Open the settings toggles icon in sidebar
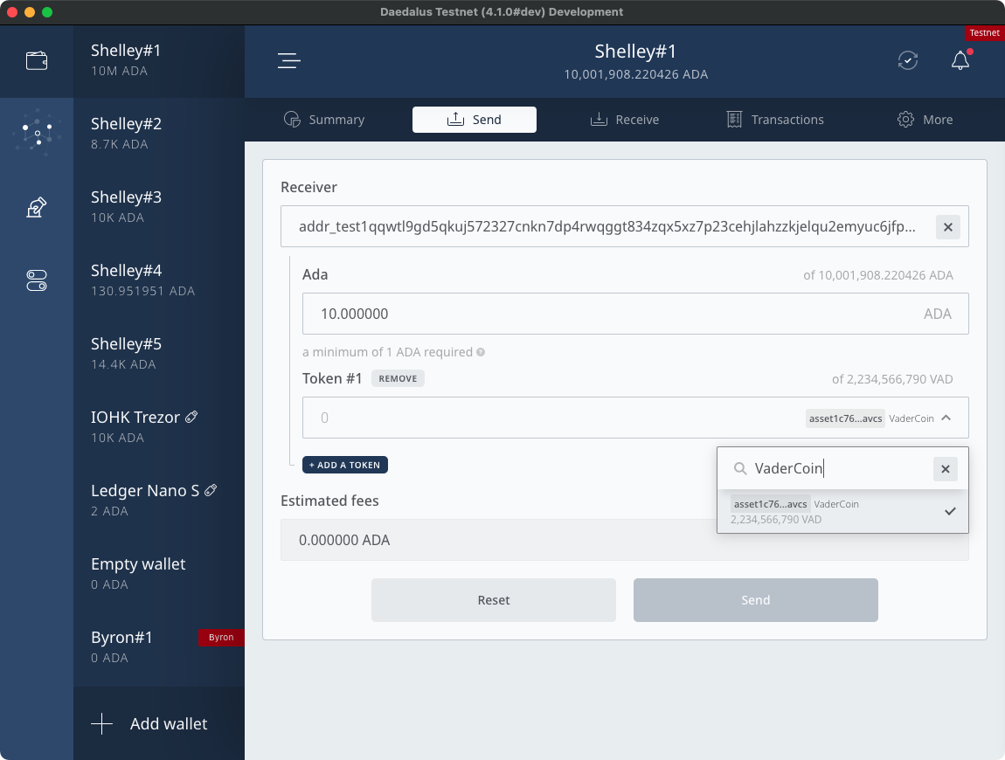 37,280
